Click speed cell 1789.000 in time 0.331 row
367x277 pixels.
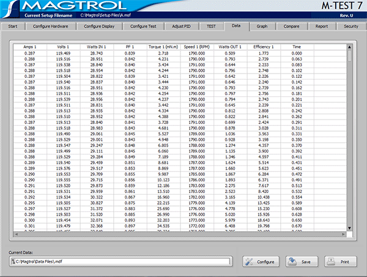coord(197,134)
